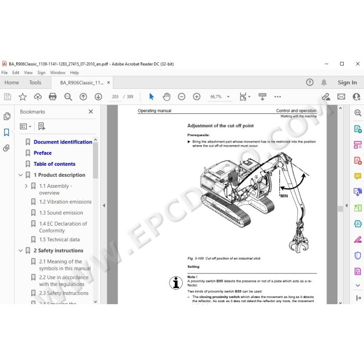Expand the right tools pane arrow

pyautogui.click(x=347, y=205)
